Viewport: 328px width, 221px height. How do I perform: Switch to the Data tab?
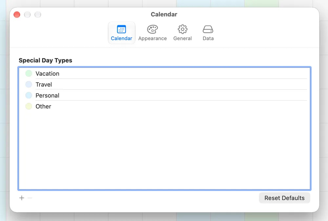click(x=208, y=33)
